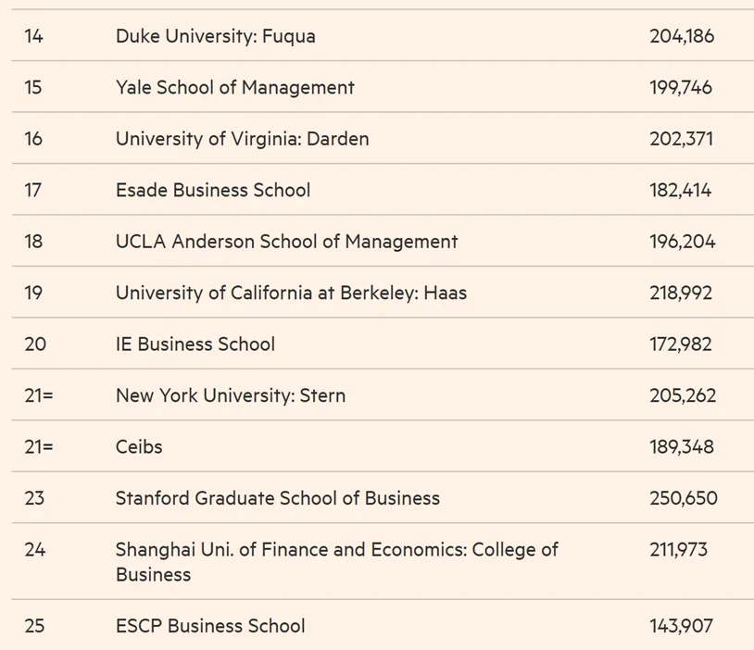
Task: Open University of Virginia: Darden entry
Action: click(x=243, y=139)
